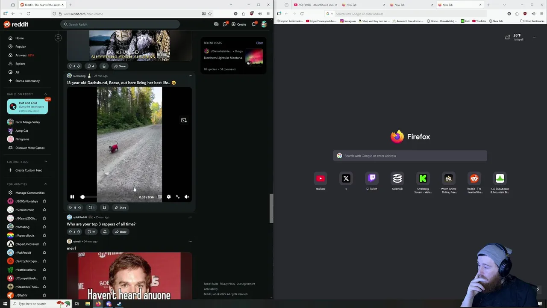Click the Search Reddit field
The image size is (547, 308).
pyautogui.click(x=120, y=24)
